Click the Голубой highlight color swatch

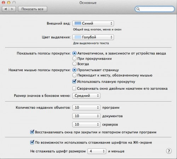(78, 37)
